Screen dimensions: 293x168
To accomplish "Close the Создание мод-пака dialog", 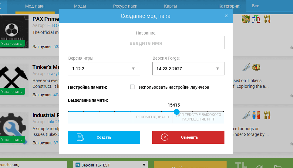I will pyautogui.click(x=226, y=16).
